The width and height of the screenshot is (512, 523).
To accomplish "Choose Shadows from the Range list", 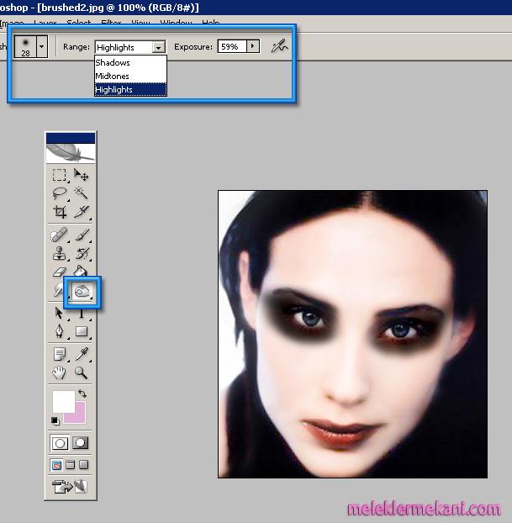I will [x=113, y=63].
